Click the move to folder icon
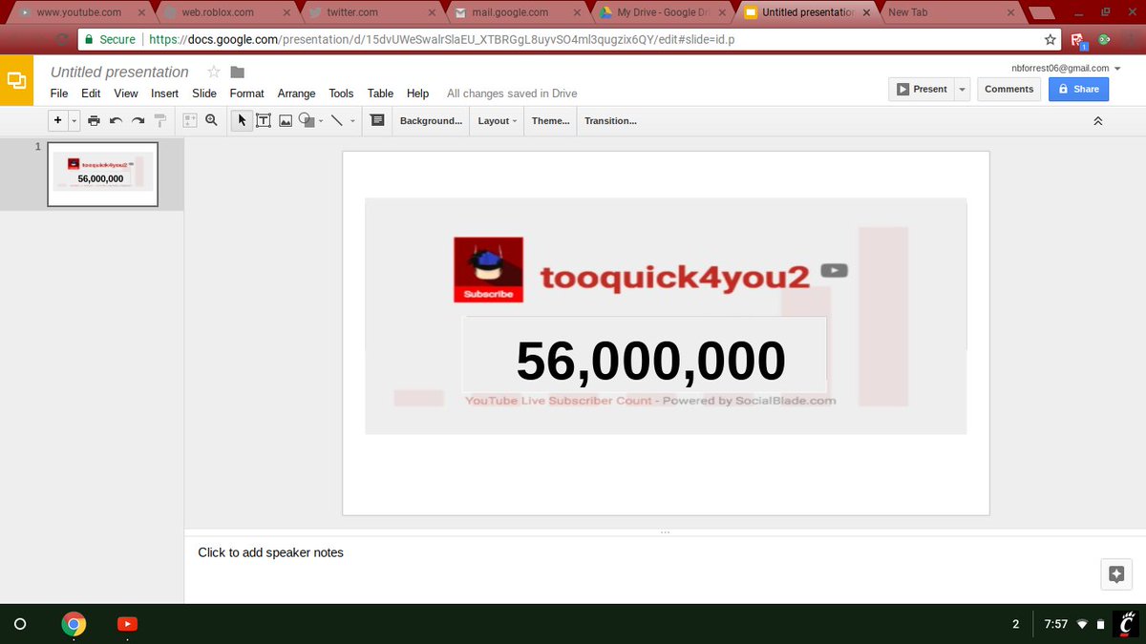Viewport: 1146px width, 644px height. (238, 73)
